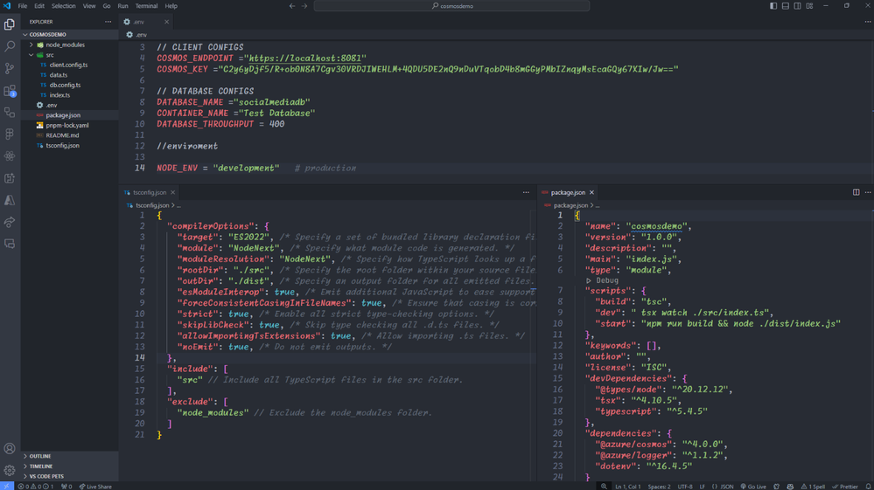Click Go Live in status bar
This screenshot has width=874, height=490.
click(753, 487)
